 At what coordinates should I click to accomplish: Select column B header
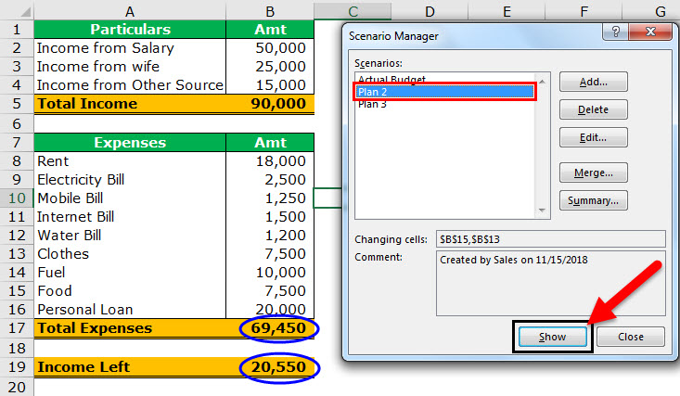coord(270,11)
